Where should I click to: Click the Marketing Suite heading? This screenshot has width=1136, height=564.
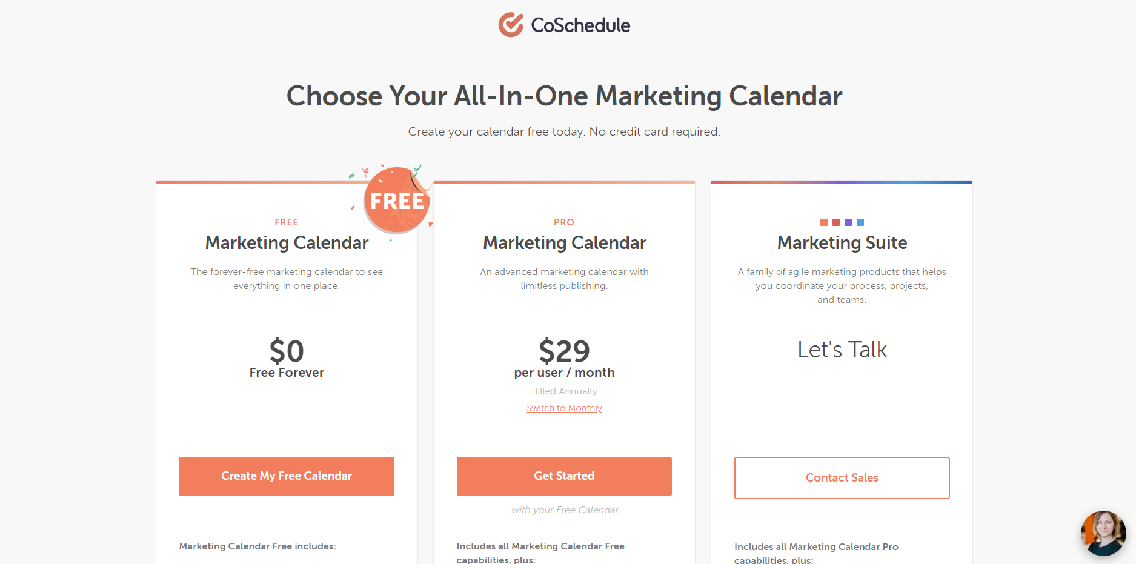[x=842, y=242]
